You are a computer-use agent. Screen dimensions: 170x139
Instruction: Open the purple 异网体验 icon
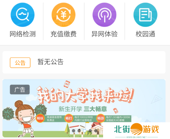click(x=104, y=15)
